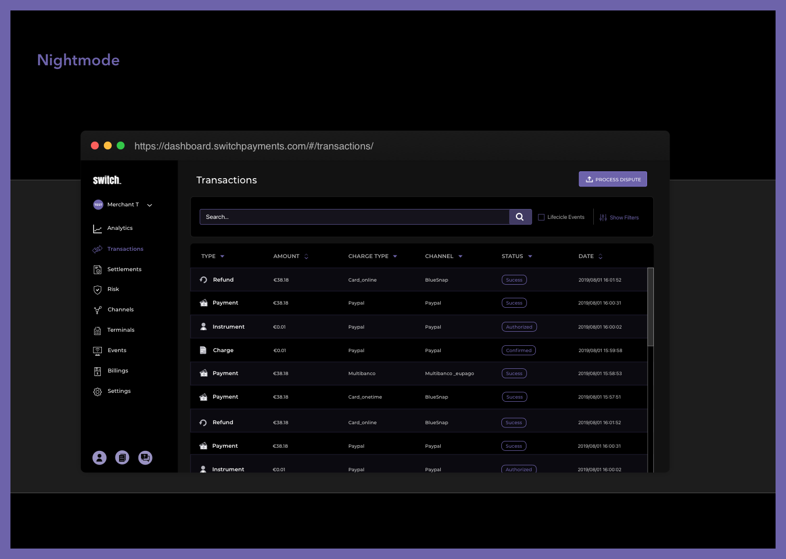The width and height of the screenshot is (786, 559).
Task: Click the Charge document icon
Action: click(x=203, y=351)
